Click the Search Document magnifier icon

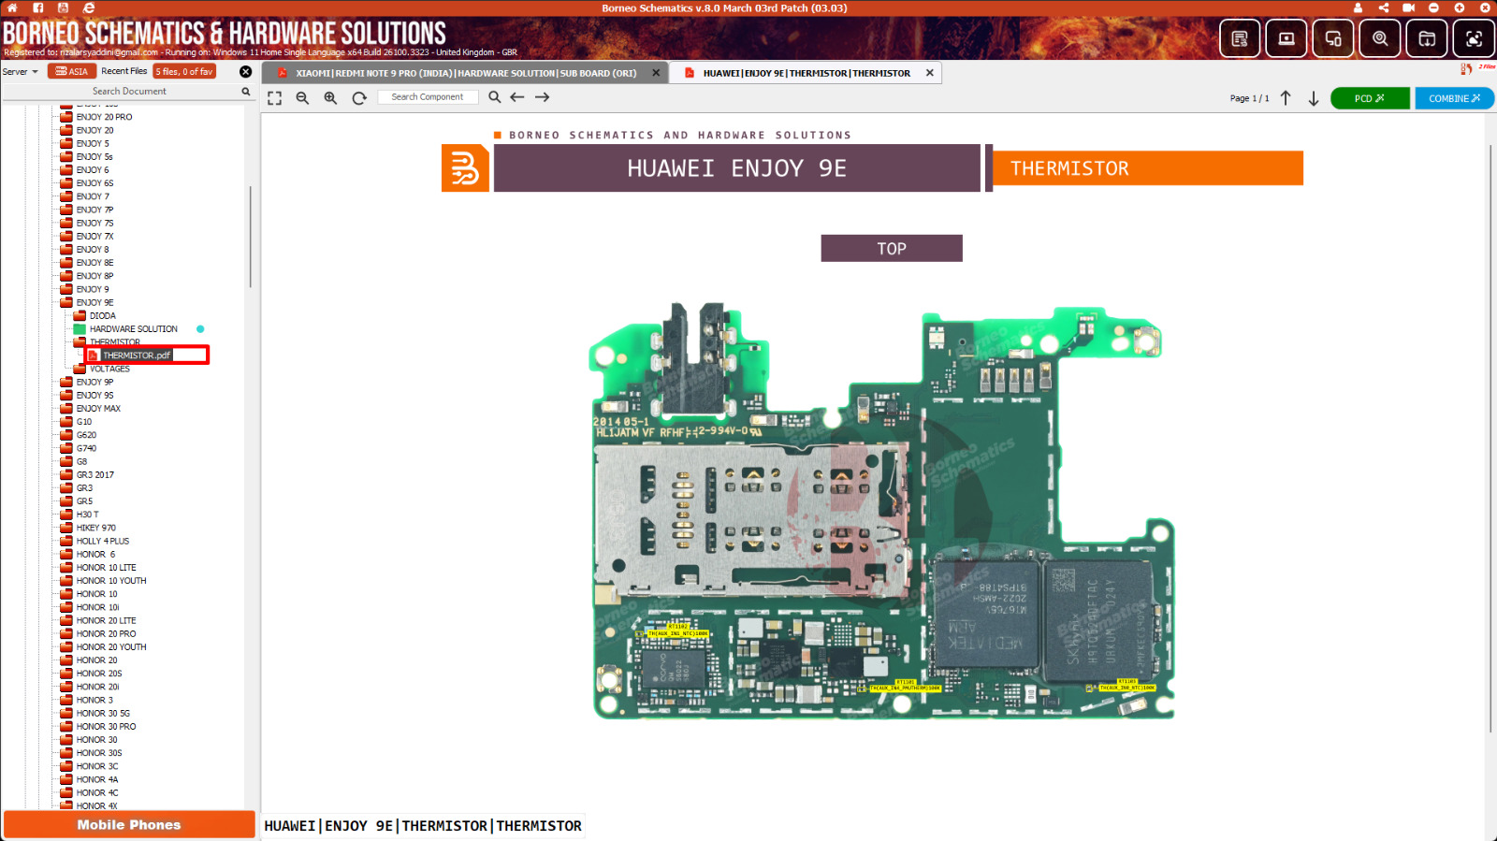tap(246, 92)
